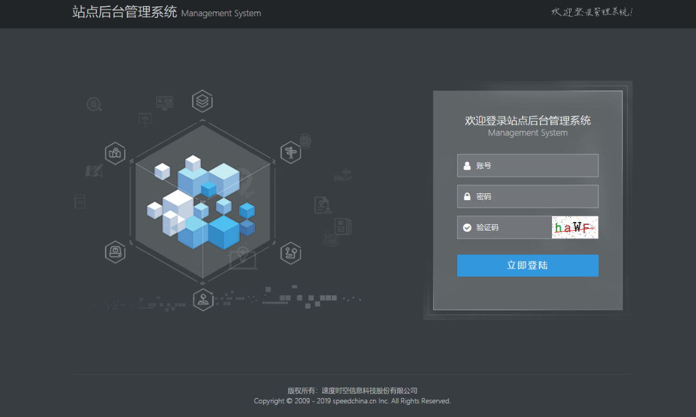Click the 站点后台管理系统 header title

[x=125, y=12]
